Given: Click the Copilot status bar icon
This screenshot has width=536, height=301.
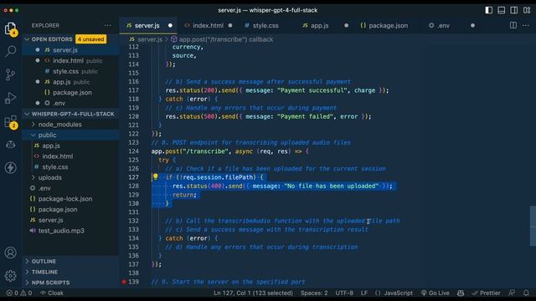Looking at the screenshot, I should coord(461,293).
